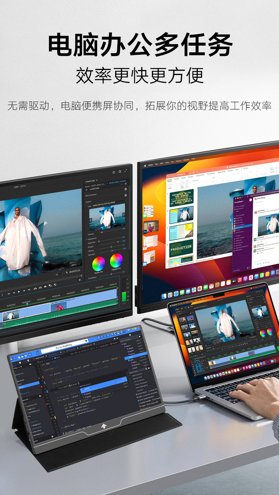This screenshot has width=279, height=495.
Task: Click the Paste button in PowerPoint ribbon
Action: pyautogui.click(x=170, y=186)
